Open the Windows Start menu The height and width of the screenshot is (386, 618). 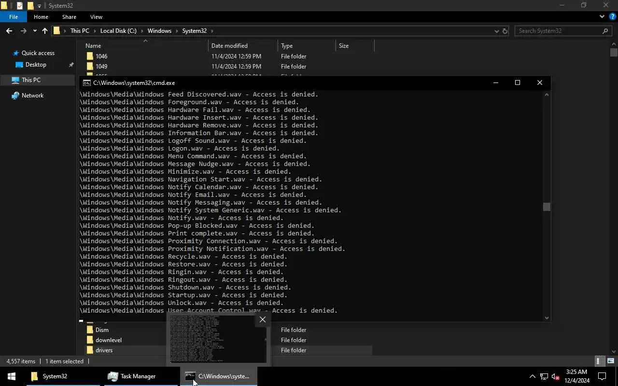point(12,376)
